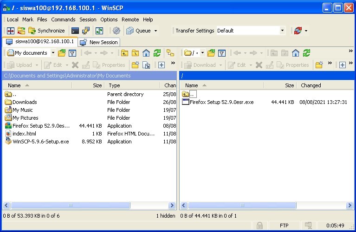Click the Changed column header in remote panel
The height and width of the screenshot is (232, 356).
pos(311,85)
